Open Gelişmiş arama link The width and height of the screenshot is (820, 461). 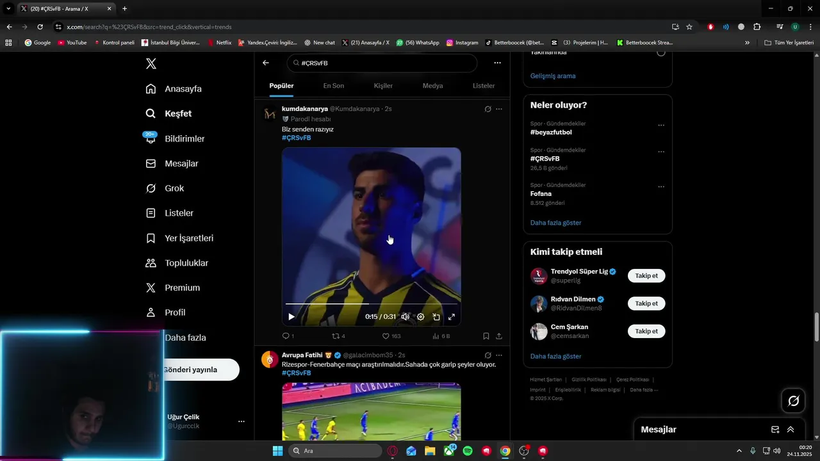tap(553, 76)
